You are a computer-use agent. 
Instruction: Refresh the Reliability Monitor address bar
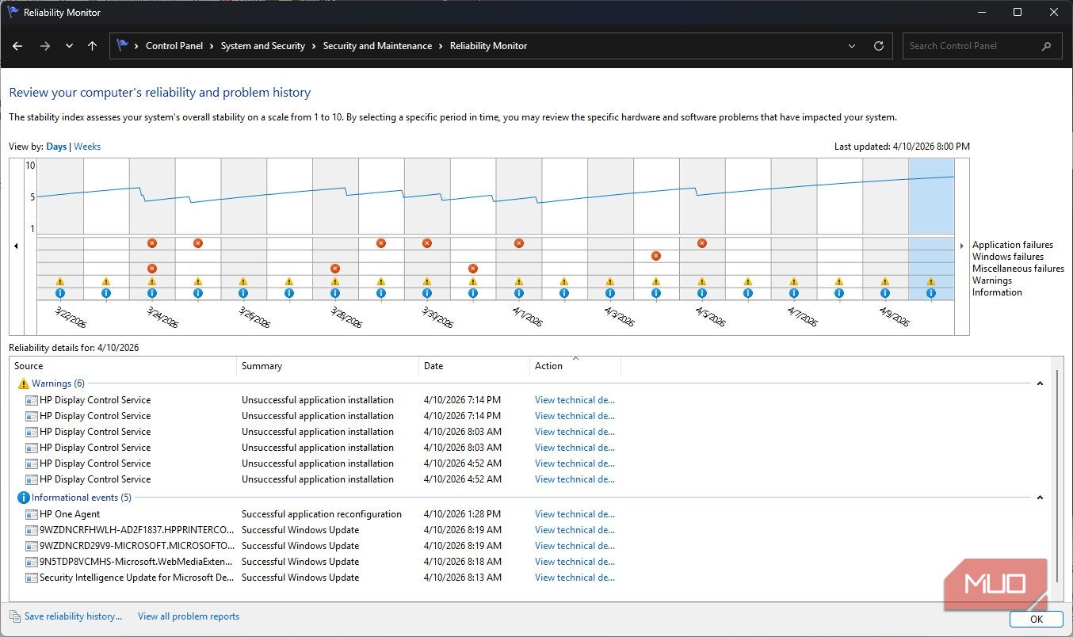[878, 46]
